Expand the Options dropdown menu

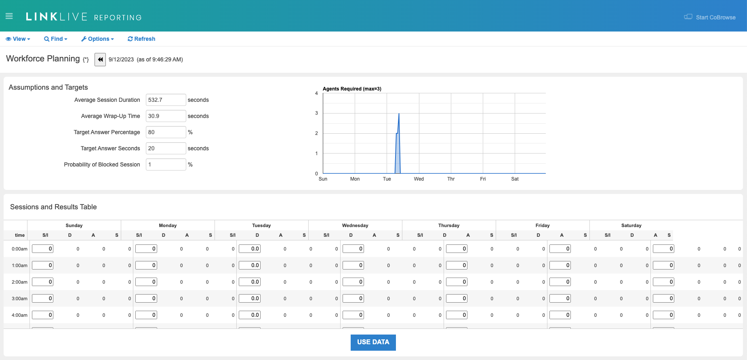tap(98, 39)
